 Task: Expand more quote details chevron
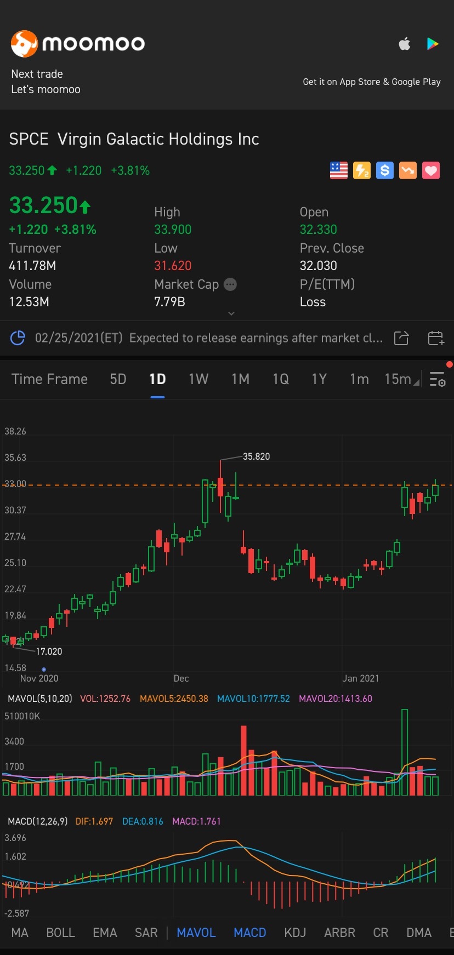point(231,314)
